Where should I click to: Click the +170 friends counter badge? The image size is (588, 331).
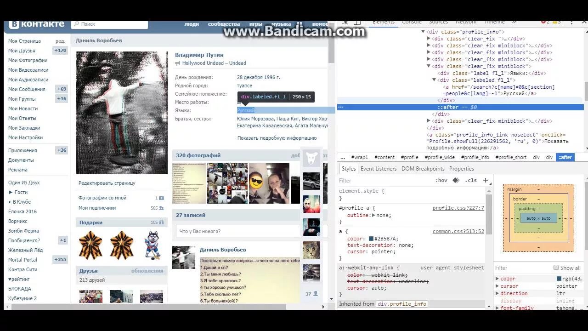pyautogui.click(x=60, y=51)
